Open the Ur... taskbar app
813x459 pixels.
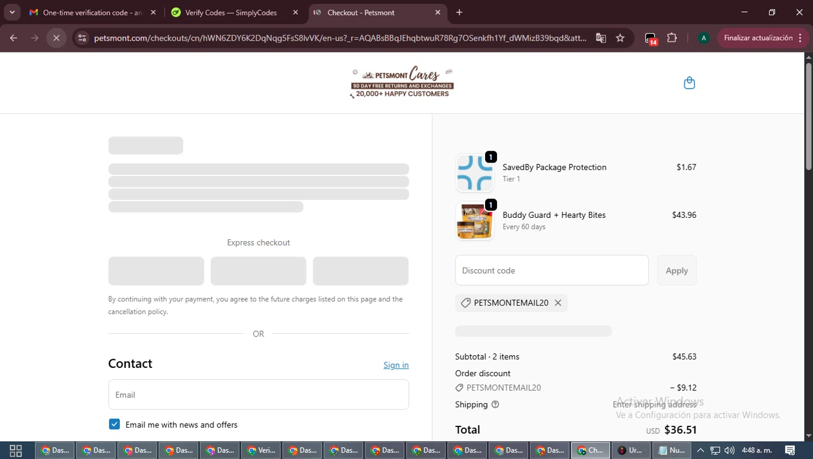pyautogui.click(x=630, y=450)
